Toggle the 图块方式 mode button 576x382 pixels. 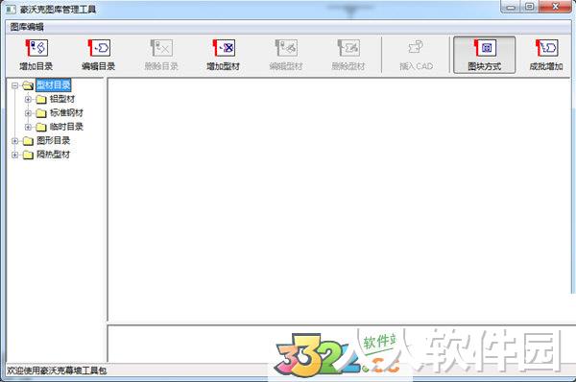tap(484, 55)
